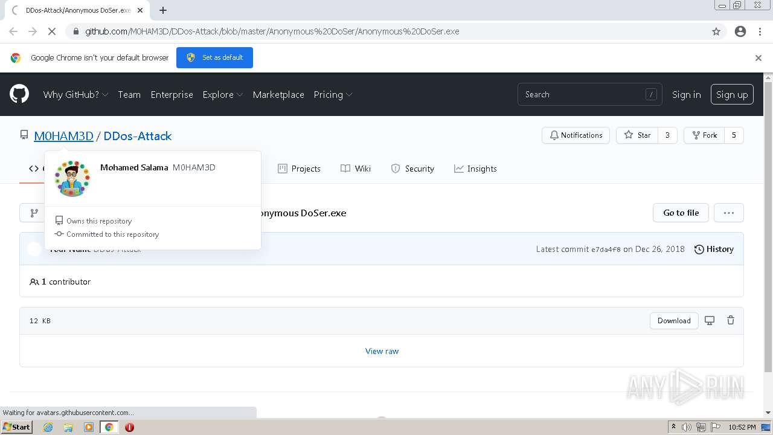773x435 pixels.
Task: Star the repository
Action: pyautogui.click(x=637, y=135)
